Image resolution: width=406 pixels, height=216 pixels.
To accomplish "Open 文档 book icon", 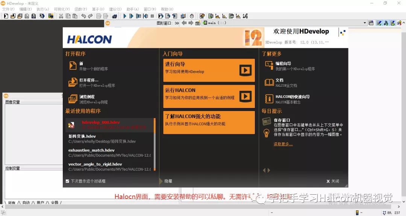I will pyautogui.click(x=269, y=82).
